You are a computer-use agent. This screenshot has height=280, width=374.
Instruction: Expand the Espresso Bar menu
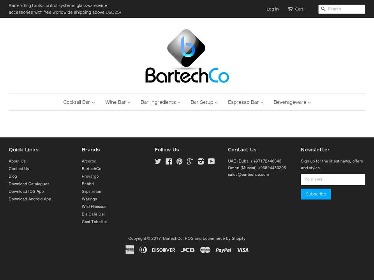(246, 102)
